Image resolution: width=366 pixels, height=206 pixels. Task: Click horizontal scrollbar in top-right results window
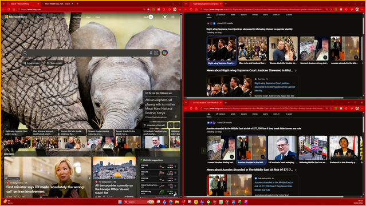tap(265, 98)
